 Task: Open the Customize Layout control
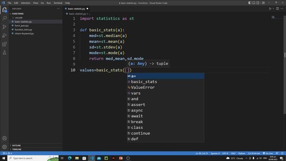[263, 3]
